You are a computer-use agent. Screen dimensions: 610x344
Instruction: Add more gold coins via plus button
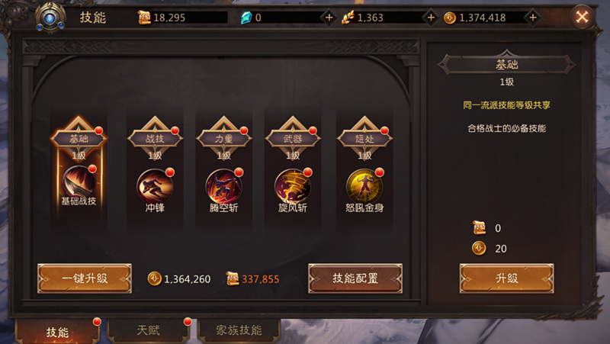[532, 18]
